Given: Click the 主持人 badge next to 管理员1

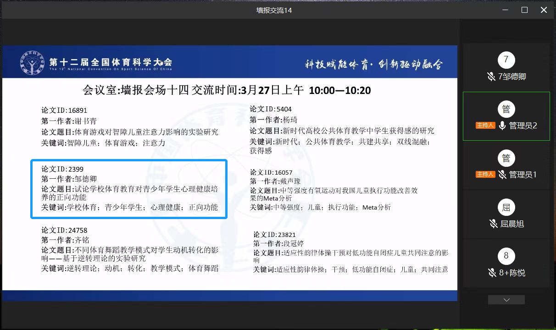Looking at the screenshot, I should [x=485, y=175].
